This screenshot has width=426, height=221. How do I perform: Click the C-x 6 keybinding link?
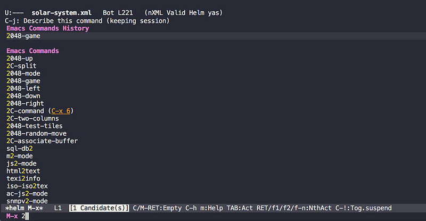(x=64, y=111)
